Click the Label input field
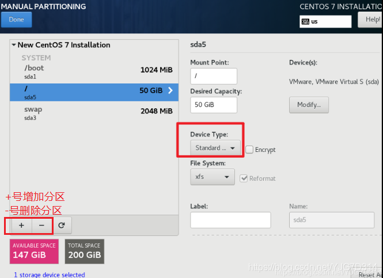 230,220
